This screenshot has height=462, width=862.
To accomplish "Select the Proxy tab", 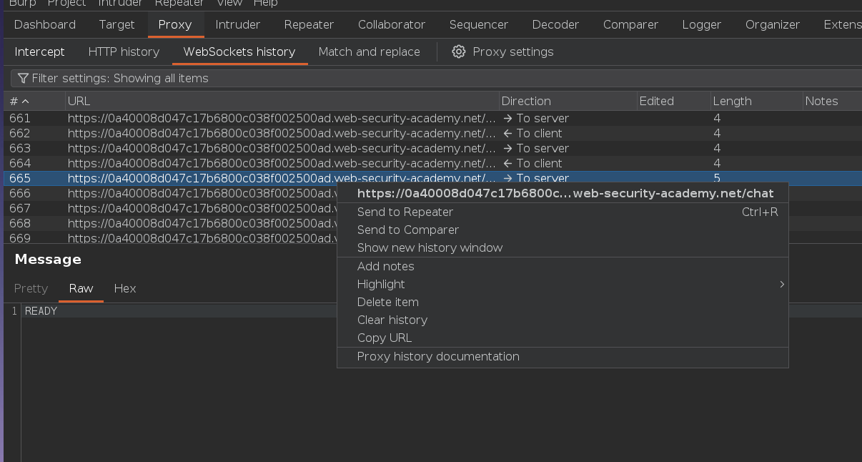I will point(175,24).
